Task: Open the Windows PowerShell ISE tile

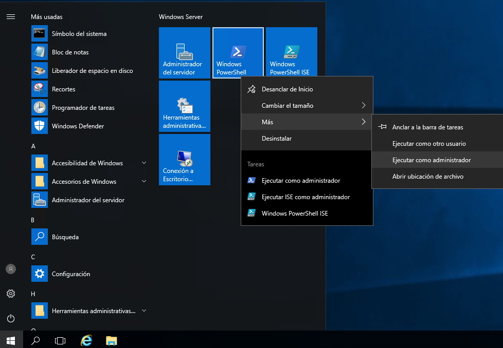Action: point(291,52)
